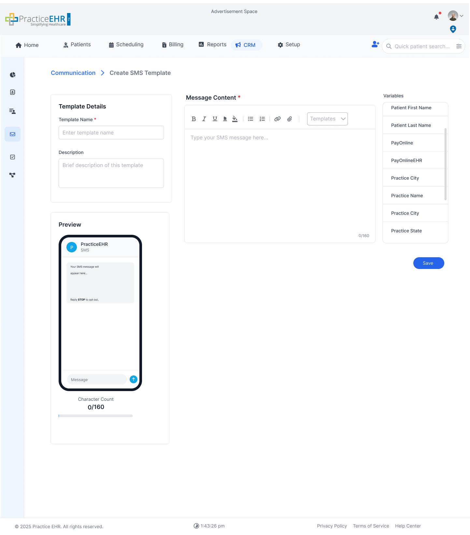Insert Patient First Name variable
The height and width of the screenshot is (535, 470).
click(415, 108)
